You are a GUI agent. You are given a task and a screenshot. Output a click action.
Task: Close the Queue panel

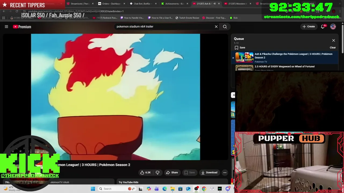(334, 40)
